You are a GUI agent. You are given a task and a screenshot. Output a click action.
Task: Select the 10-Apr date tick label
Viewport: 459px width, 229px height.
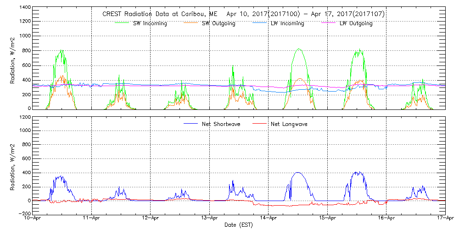pyautogui.click(x=33, y=219)
